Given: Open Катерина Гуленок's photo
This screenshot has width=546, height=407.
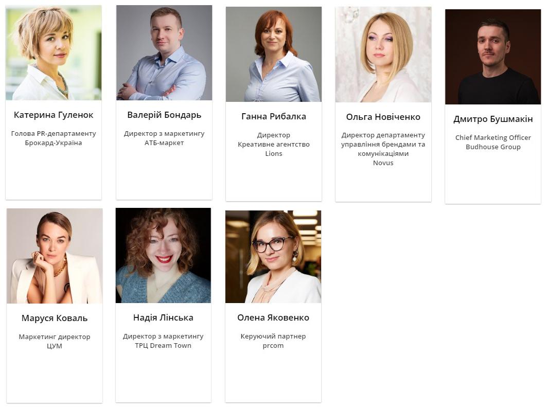Looking at the screenshot, I should (54, 52).
